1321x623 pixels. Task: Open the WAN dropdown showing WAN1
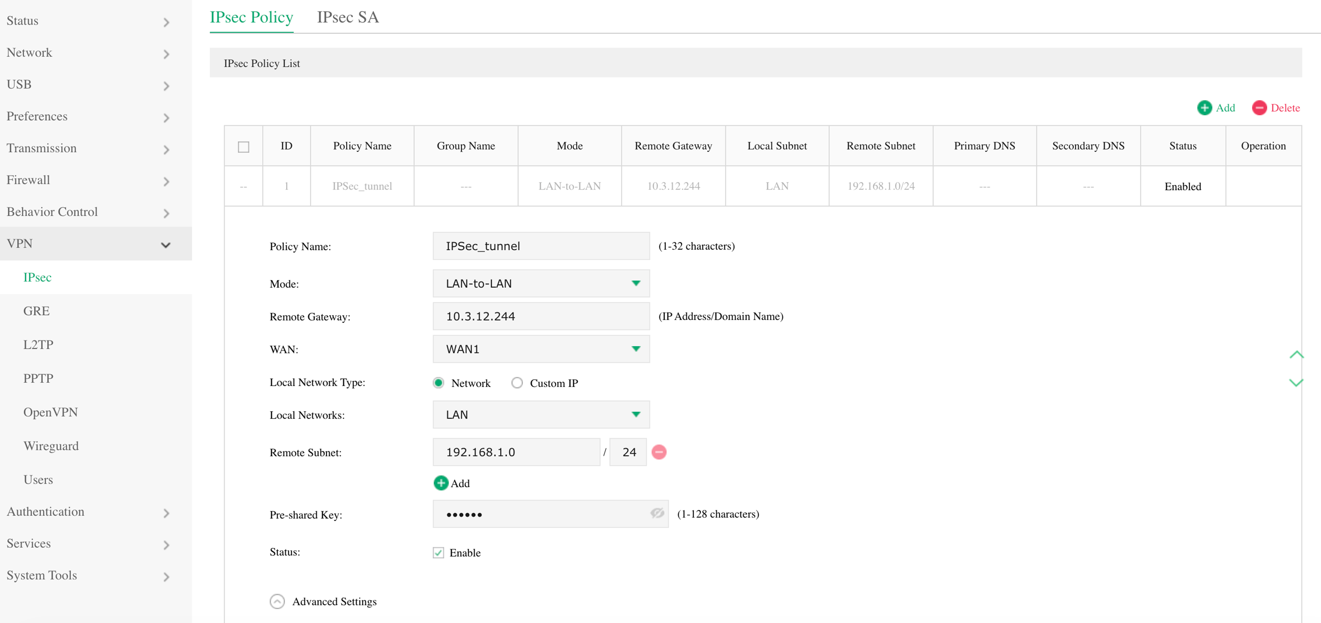(541, 349)
